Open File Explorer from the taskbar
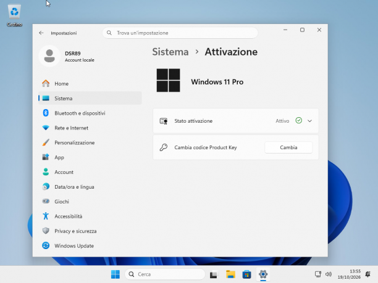Viewport: 378px width, 283px height. tap(230, 274)
